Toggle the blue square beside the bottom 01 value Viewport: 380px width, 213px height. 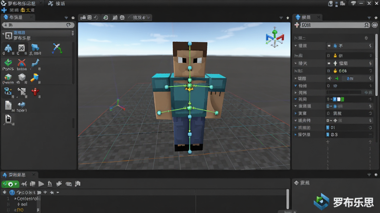[x=328, y=128]
